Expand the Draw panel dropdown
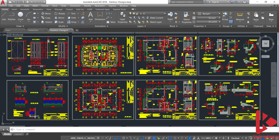 [21, 26]
